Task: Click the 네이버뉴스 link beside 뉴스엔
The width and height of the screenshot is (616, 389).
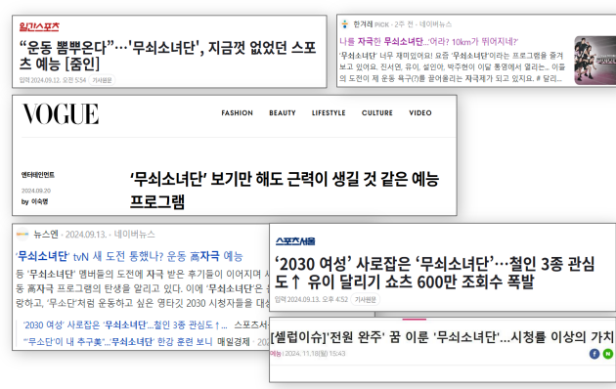Action: [x=134, y=235]
